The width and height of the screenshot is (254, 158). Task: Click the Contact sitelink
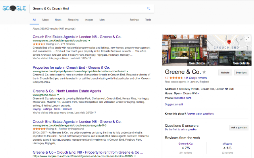point(67,109)
